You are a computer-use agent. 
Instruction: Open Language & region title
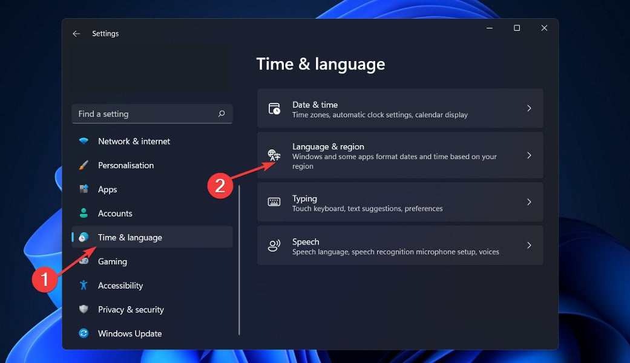328,146
